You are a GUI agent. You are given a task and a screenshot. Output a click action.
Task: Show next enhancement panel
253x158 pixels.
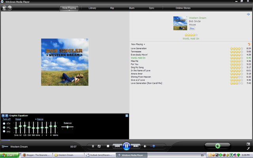[x=7, y=116]
